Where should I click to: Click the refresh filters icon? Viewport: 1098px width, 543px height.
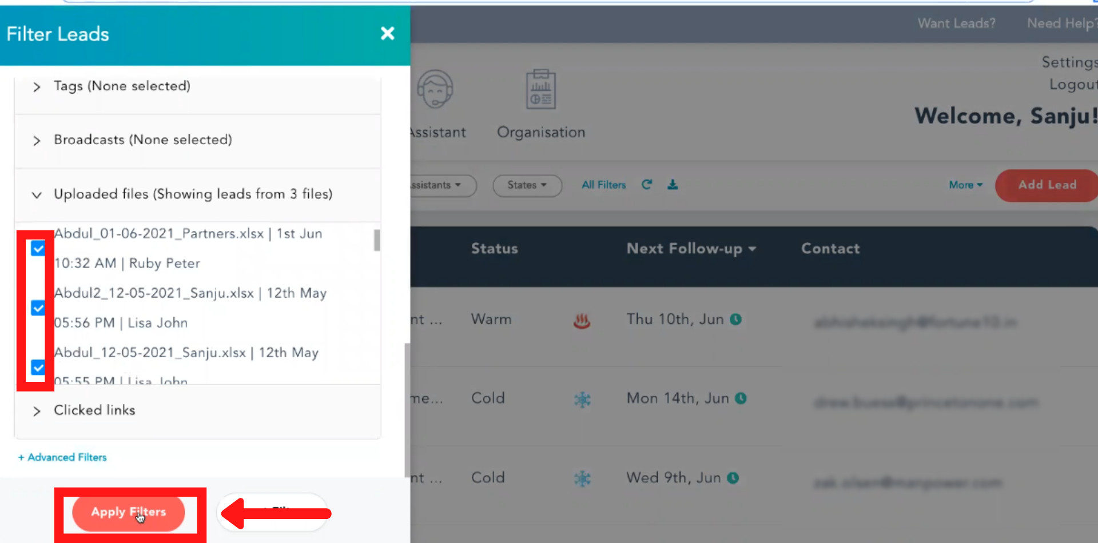point(647,185)
